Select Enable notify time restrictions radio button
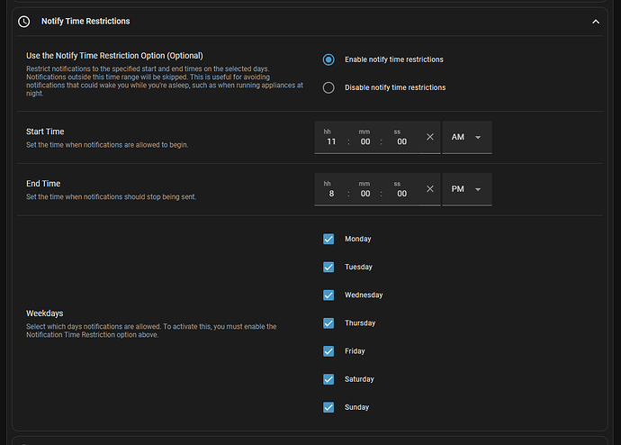The height and width of the screenshot is (445, 621). pyautogui.click(x=328, y=59)
